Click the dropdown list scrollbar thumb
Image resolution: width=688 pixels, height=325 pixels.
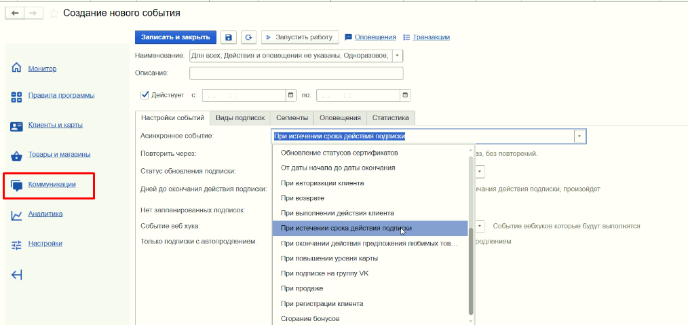(472, 271)
